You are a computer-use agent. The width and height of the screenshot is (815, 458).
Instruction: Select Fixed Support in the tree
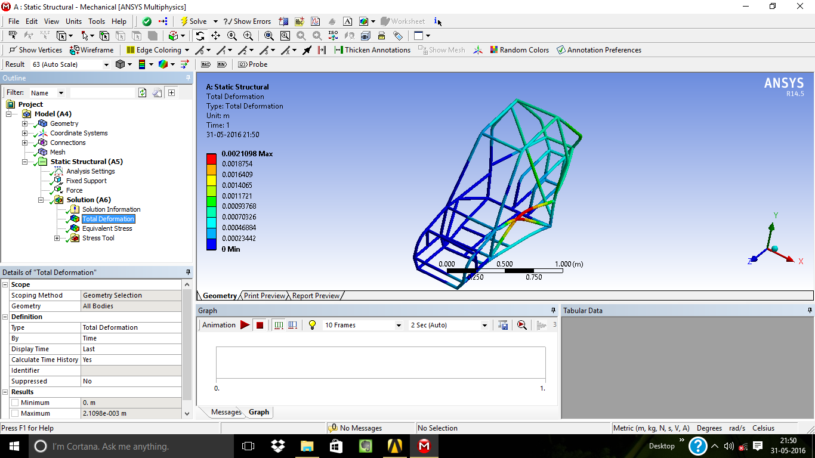coord(87,181)
